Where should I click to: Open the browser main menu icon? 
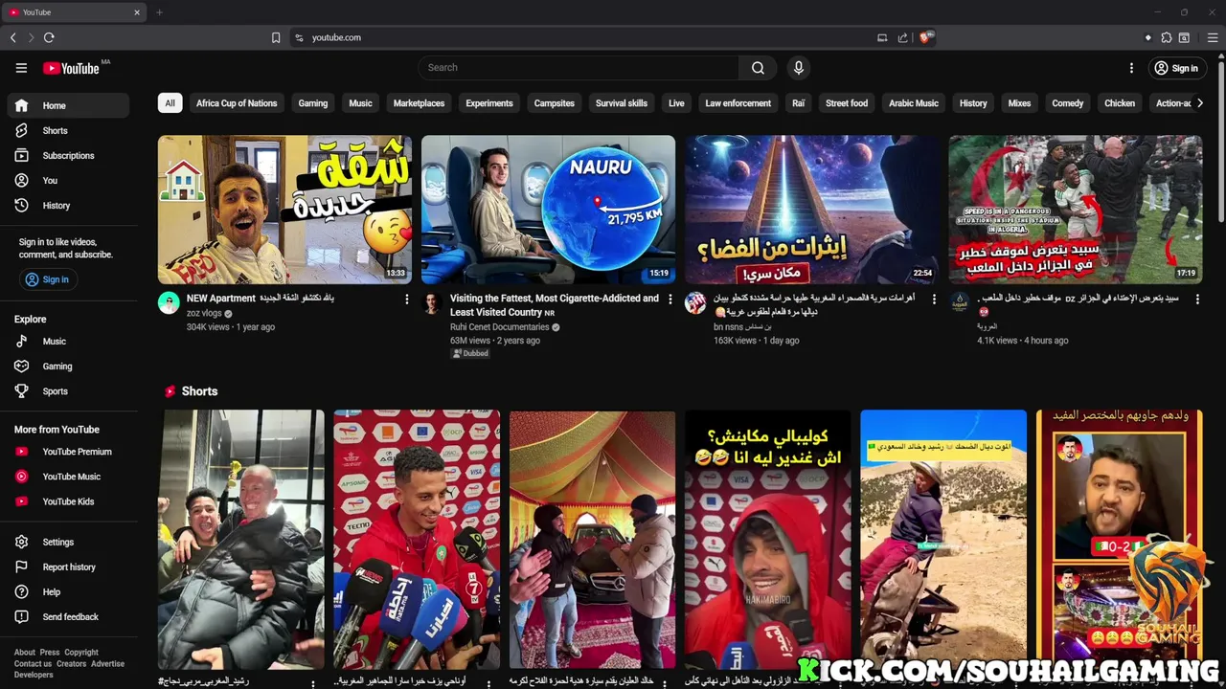pos(1212,37)
